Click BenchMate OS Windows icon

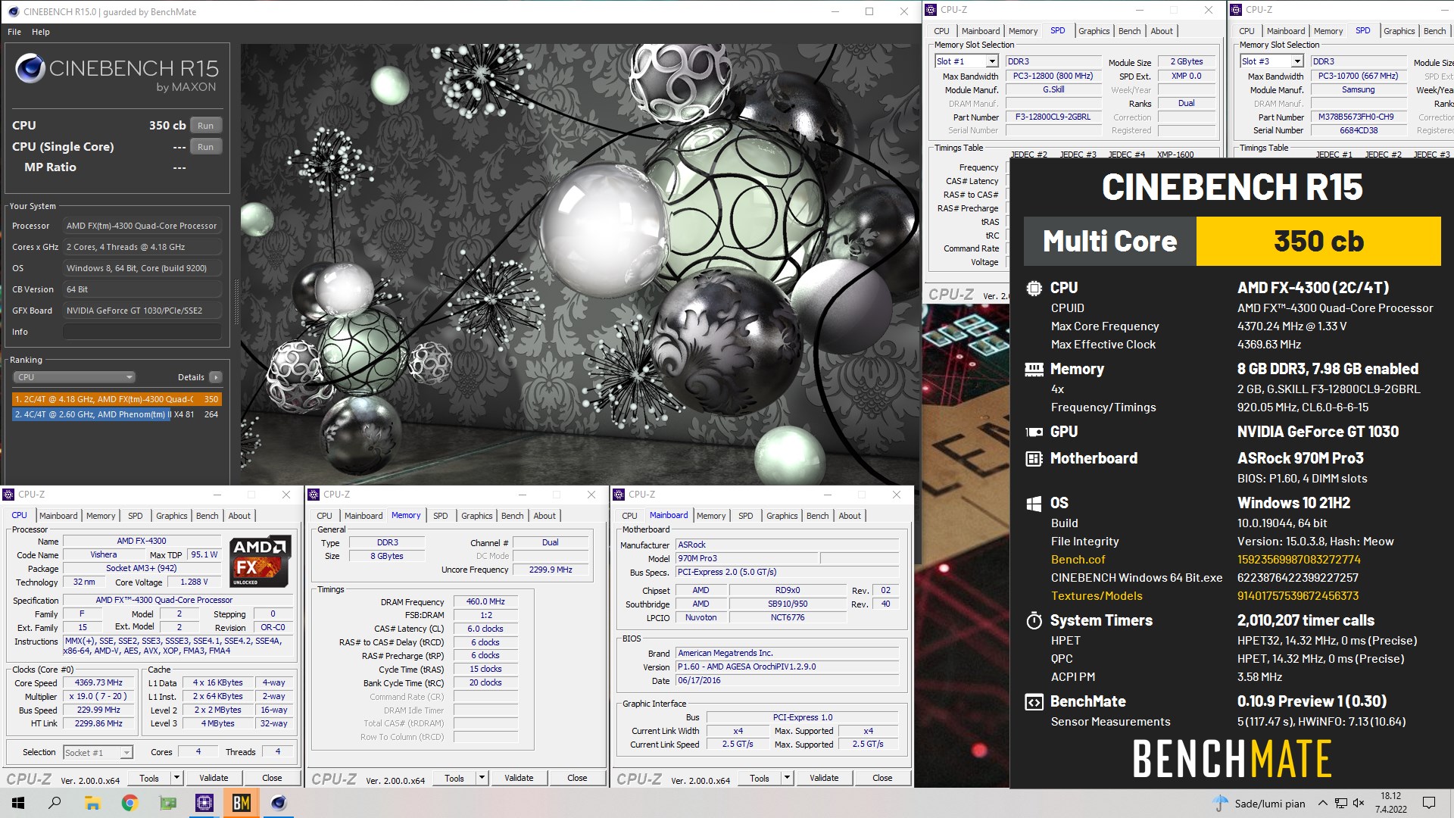[x=1034, y=504]
